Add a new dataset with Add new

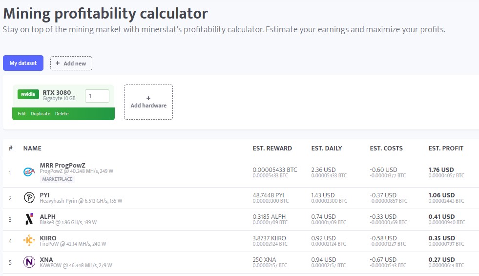click(71, 64)
